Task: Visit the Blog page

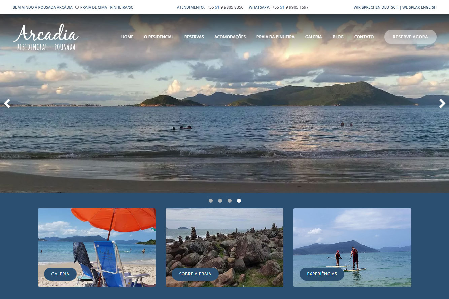Action: [x=338, y=37]
